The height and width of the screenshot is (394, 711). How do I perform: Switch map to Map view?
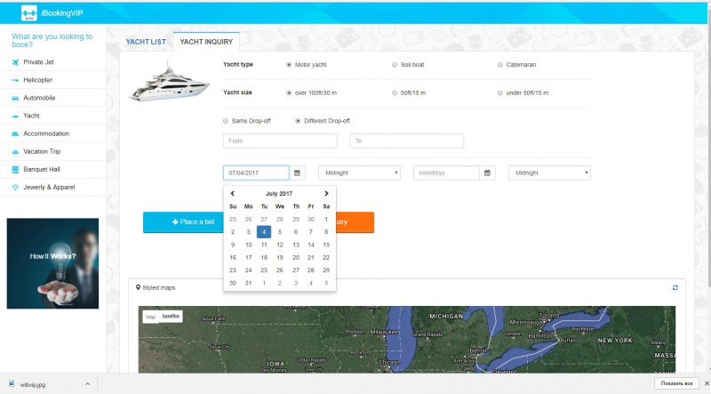(x=150, y=317)
